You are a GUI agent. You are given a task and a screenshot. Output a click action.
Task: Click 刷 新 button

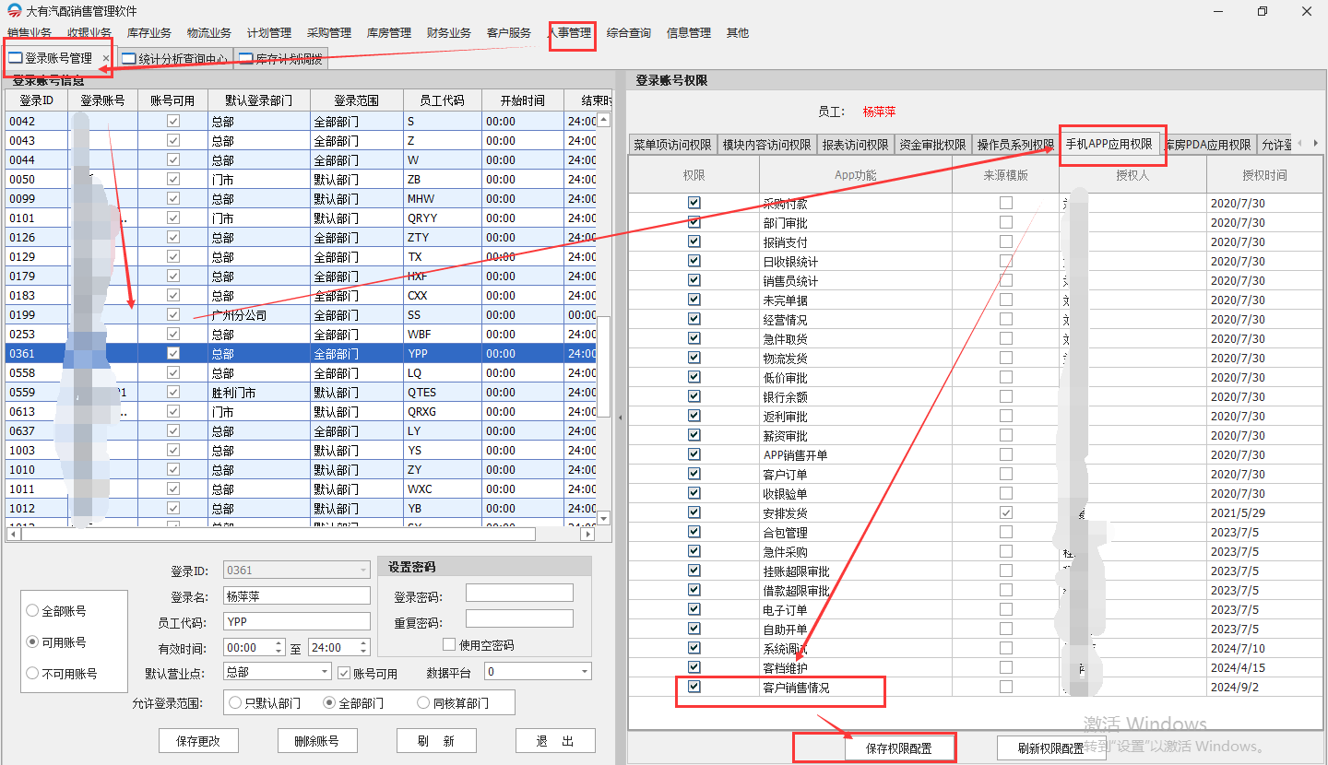[435, 741]
